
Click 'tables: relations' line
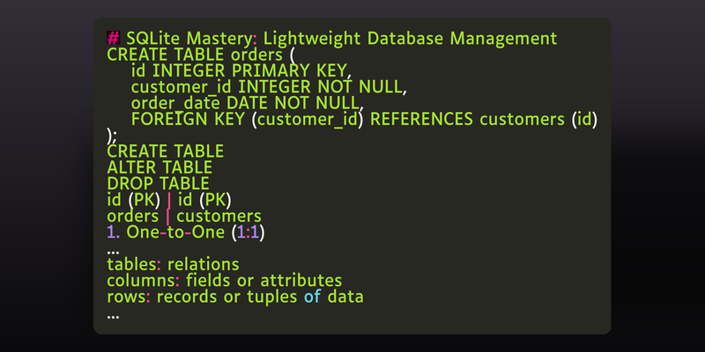[x=173, y=265]
